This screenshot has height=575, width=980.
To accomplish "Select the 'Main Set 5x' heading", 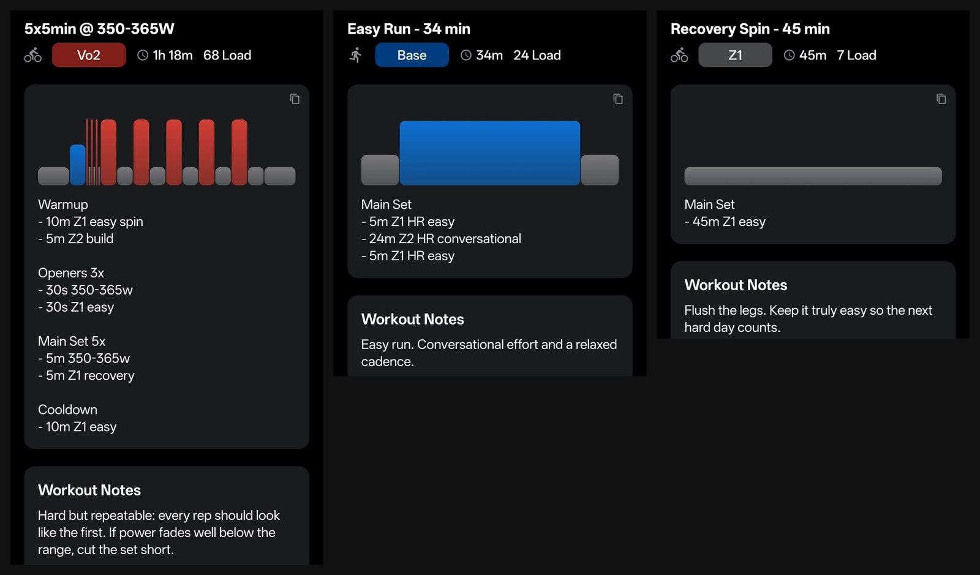I will click(x=72, y=341).
